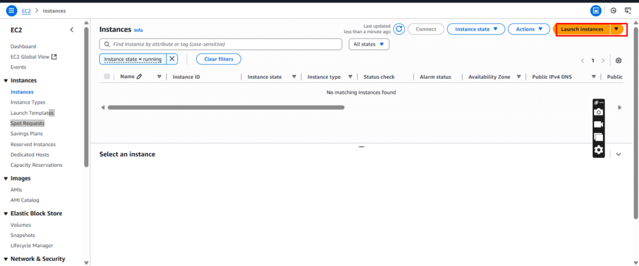Screen dimensions: 639x266
Task: Open Spot Requests in the sidebar
Action: (x=27, y=123)
